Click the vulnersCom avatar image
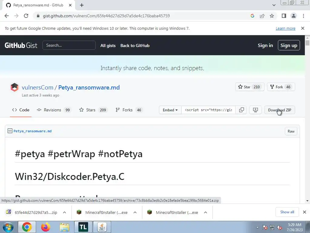Viewport: 310px width, 233px height. tap(15, 87)
